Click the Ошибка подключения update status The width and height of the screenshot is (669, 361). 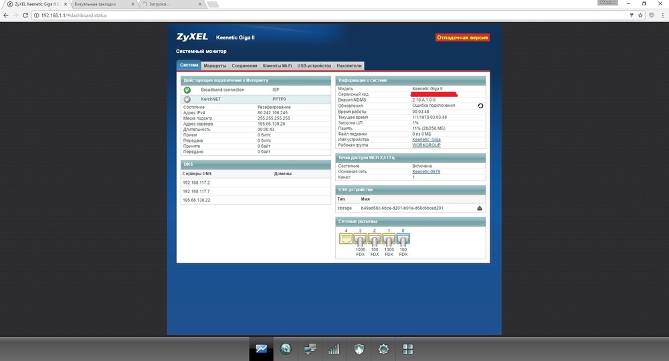coord(434,106)
